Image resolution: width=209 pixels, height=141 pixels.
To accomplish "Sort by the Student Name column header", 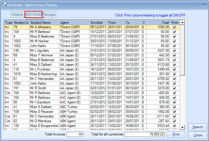I will pos(44,22).
